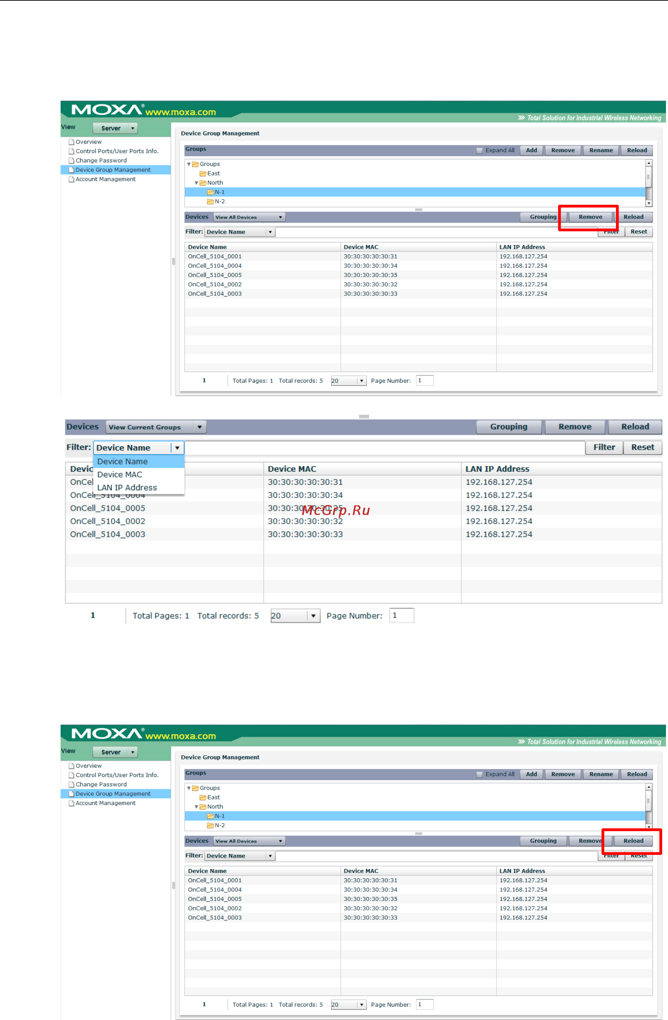Image resolution: width=668 pixels, height=1020 pixels.
Task: Open Device Name filter dropdown in lower screenshot
Action: pyautogui.click(x=239, y=856)
